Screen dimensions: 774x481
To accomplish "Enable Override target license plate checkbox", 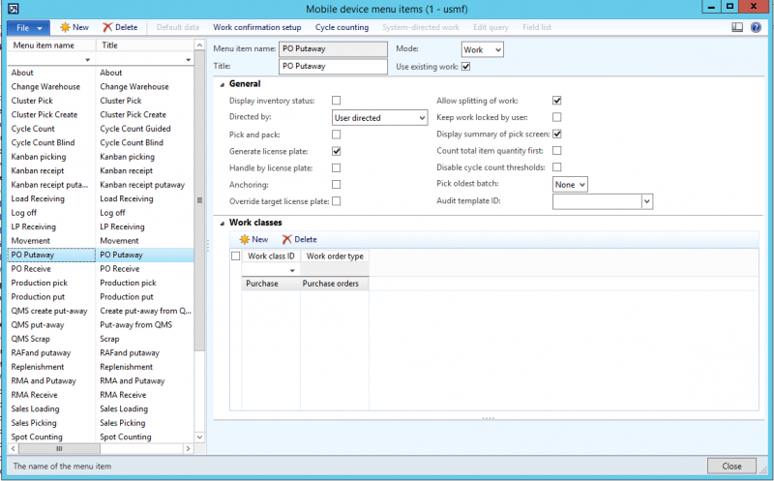I will [x=336, y=201].
